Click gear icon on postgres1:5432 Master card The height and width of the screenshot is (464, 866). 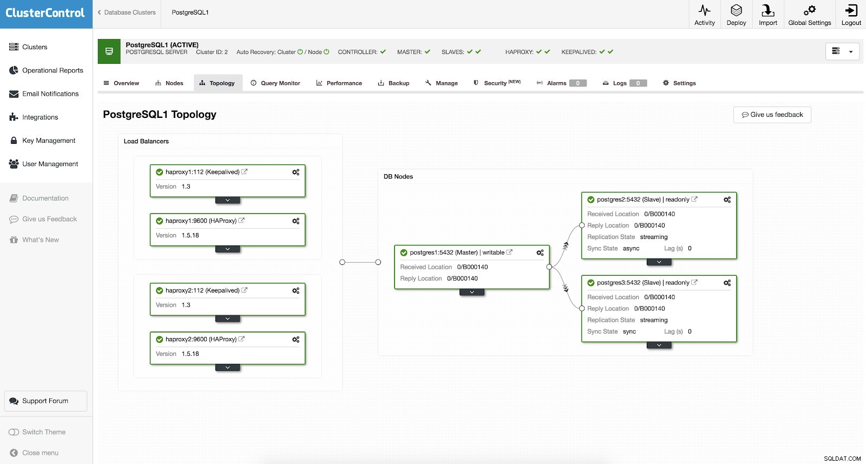point(540,253)
